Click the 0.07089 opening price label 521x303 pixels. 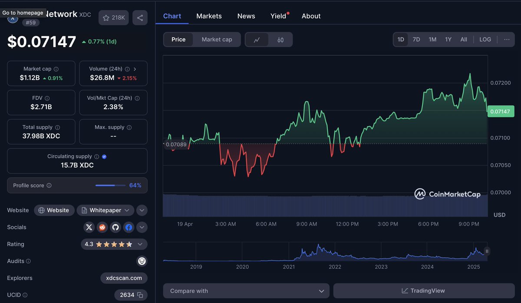[x=176, y=144]
